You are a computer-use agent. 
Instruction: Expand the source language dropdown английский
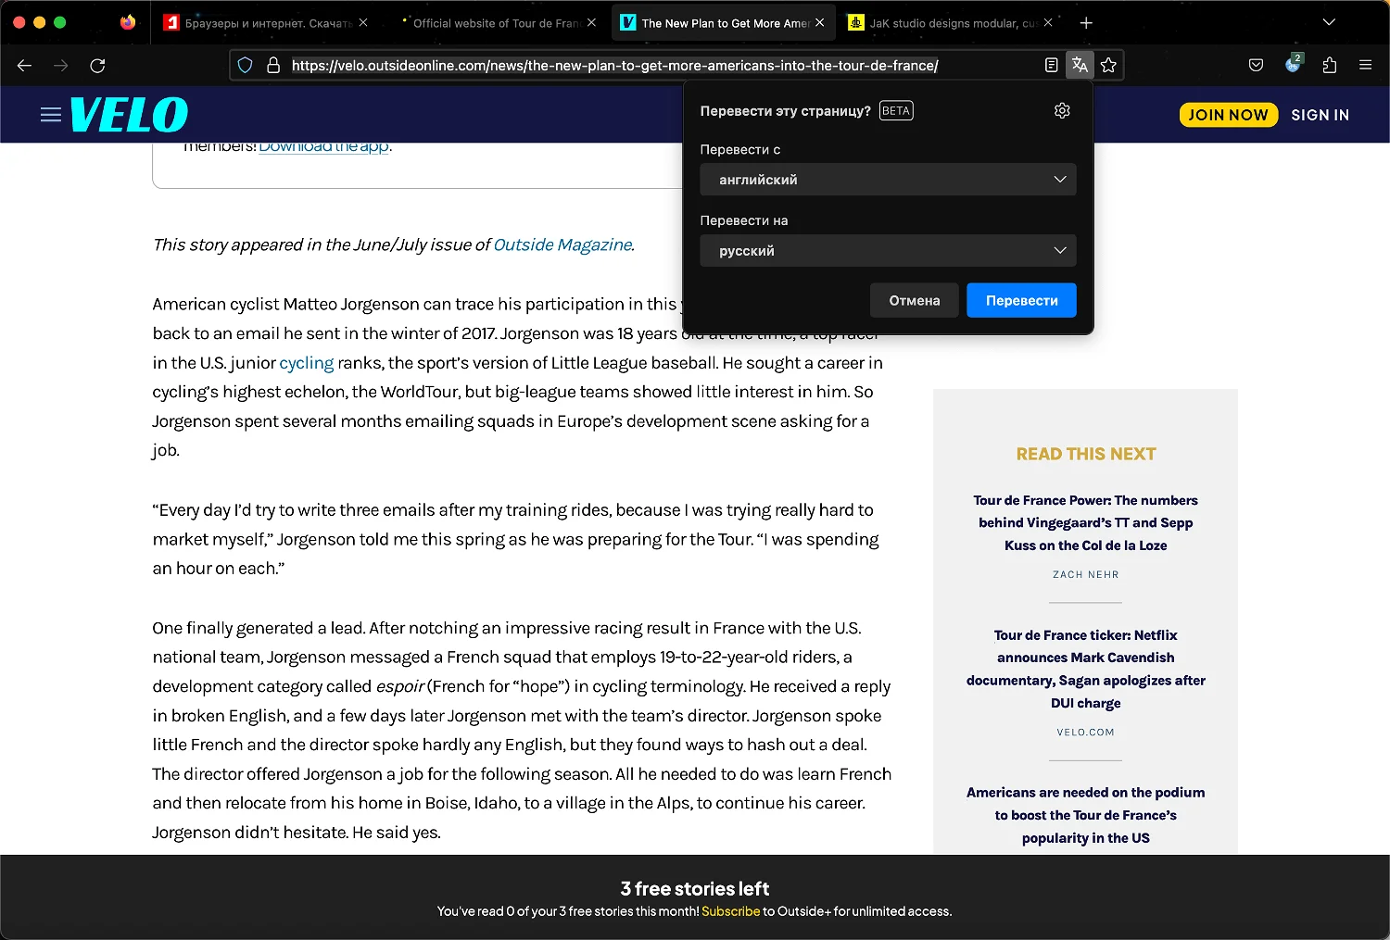click(888, 180)
